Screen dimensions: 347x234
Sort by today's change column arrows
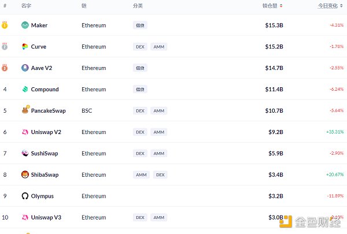click(341, 6)
